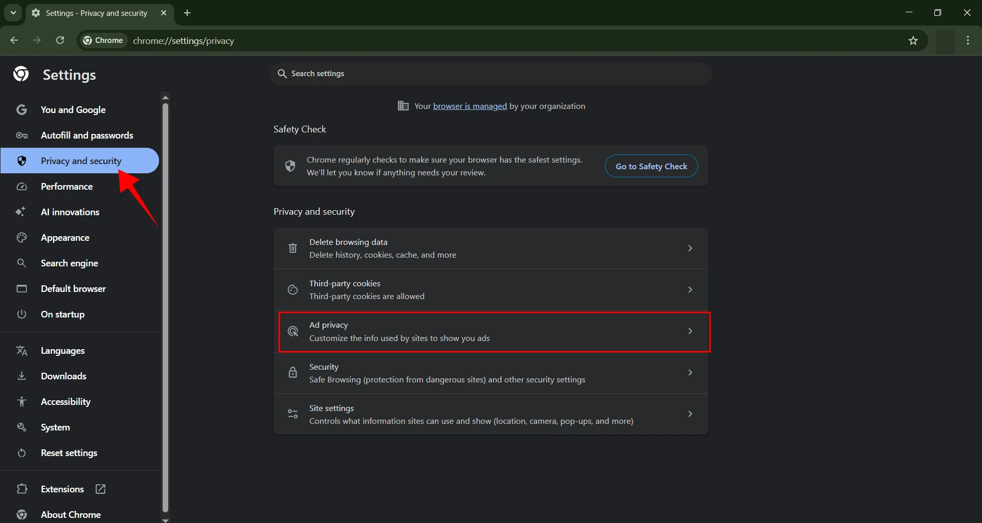Click the restore icon for Reset settings
The image size is (982, 523).
[x=21, y=453]
